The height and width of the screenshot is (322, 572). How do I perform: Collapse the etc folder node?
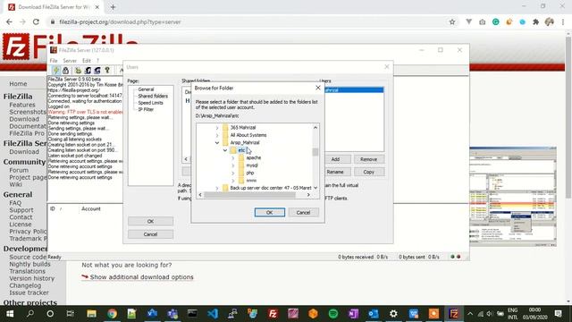click(224, 150)
